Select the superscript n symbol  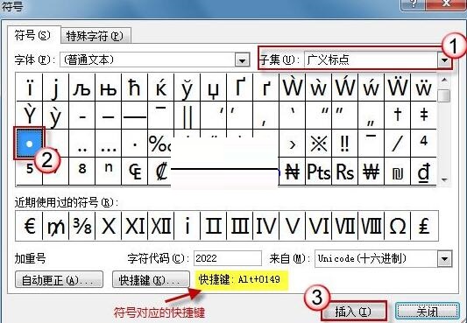pyautogui.click(x=108, y=172)
